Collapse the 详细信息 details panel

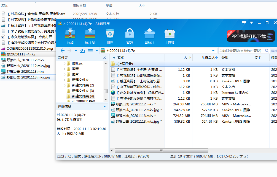[x=104, y=106]
